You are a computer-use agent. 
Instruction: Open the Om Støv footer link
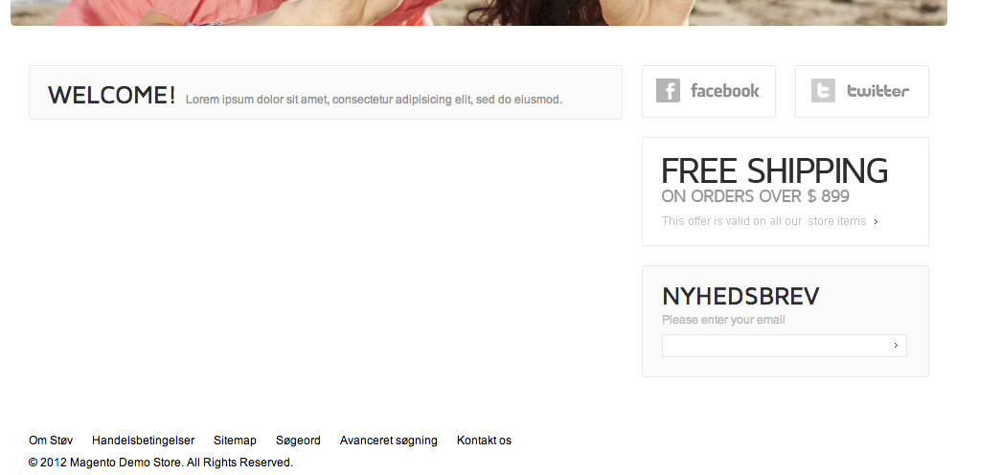pos(51,441)
